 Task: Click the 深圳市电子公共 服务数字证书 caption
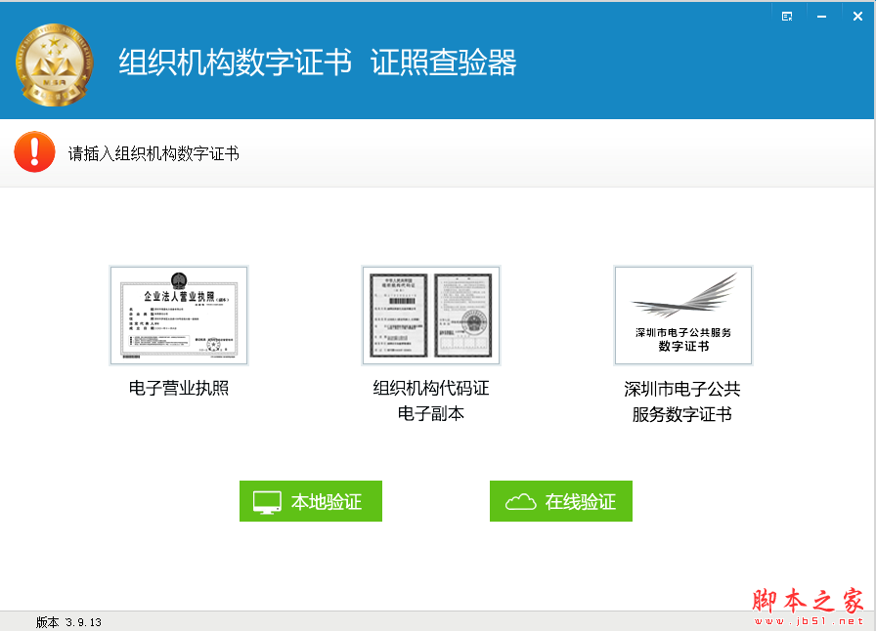[682, 400]
